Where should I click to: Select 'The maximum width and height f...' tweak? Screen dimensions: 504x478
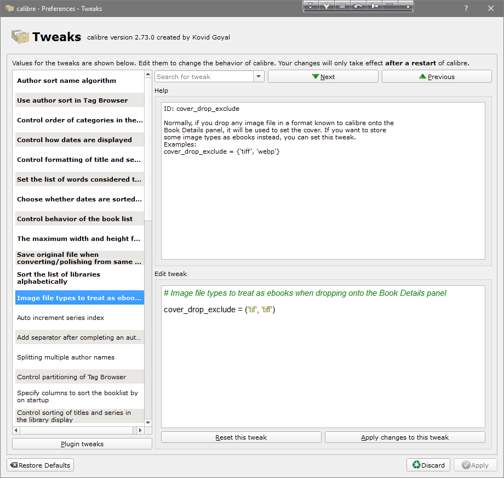[x=79, y=239]
